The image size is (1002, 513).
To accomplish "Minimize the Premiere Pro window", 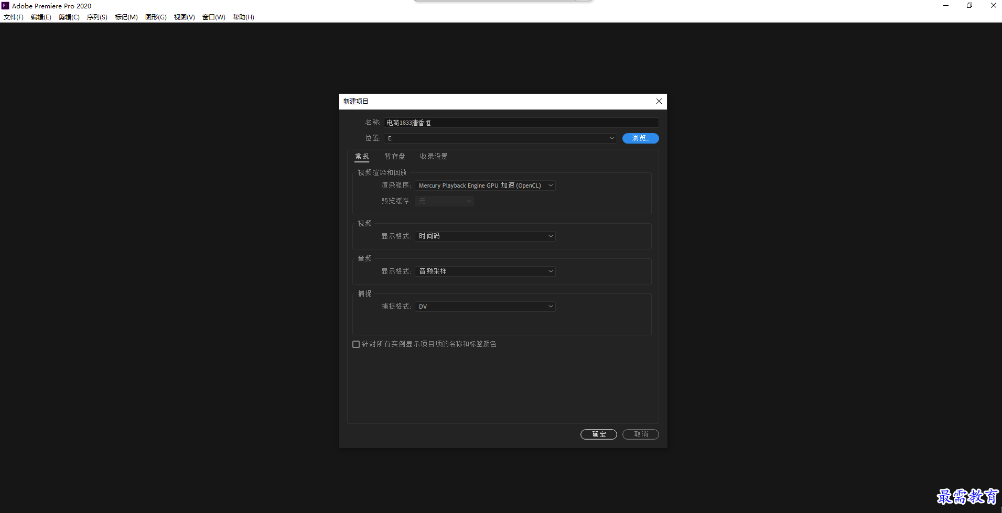I will click(x=946, y=6).
